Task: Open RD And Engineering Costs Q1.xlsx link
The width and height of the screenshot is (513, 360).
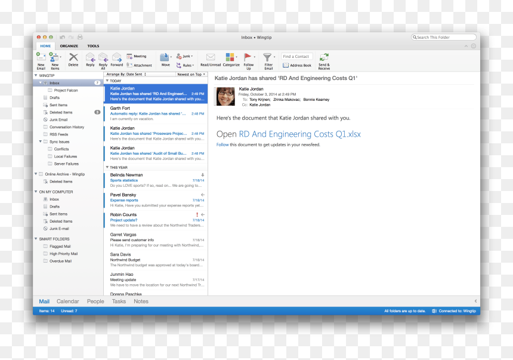Action: point(299,134)
